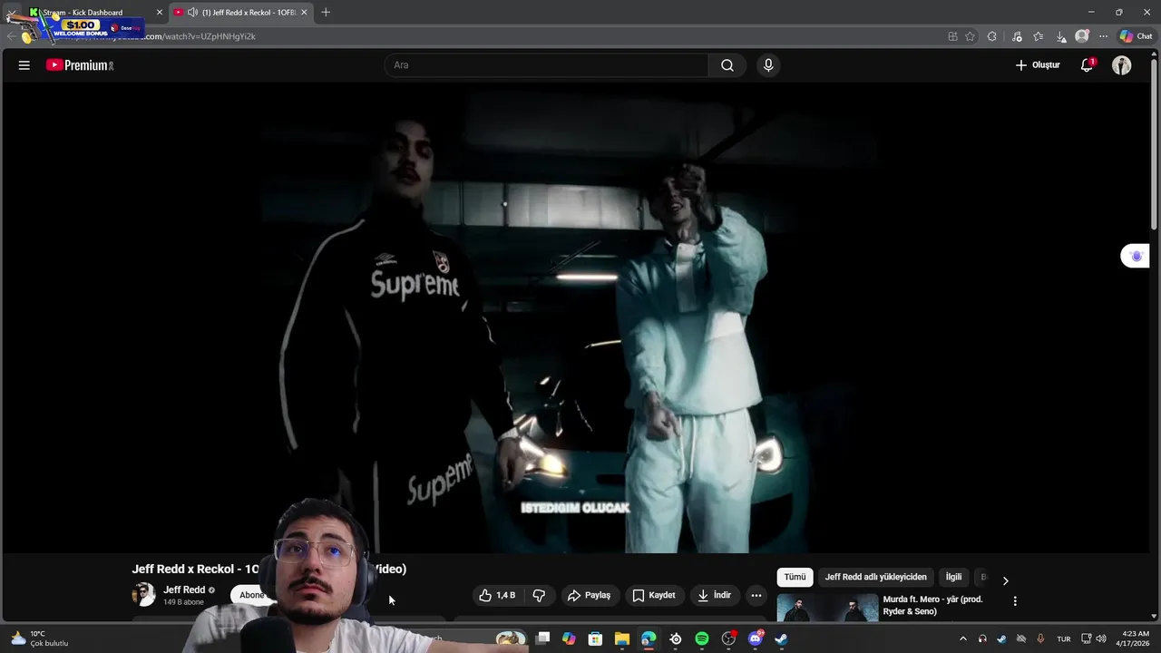Show hidden system tray icons

[962, 639]
